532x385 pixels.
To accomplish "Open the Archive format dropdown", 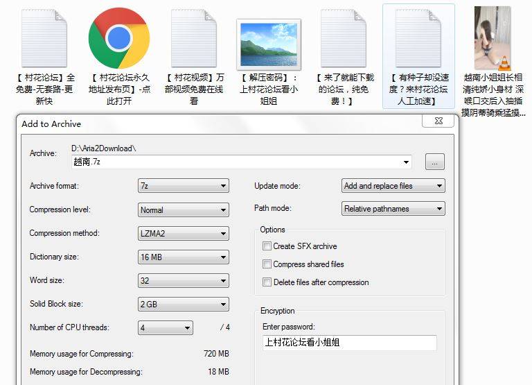I will [183, 186].
